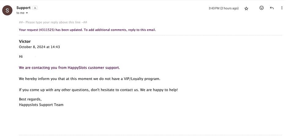The image size is (288, 137).
Task: Click the 3:43 PM timestamp
Action: coord(223,9)
